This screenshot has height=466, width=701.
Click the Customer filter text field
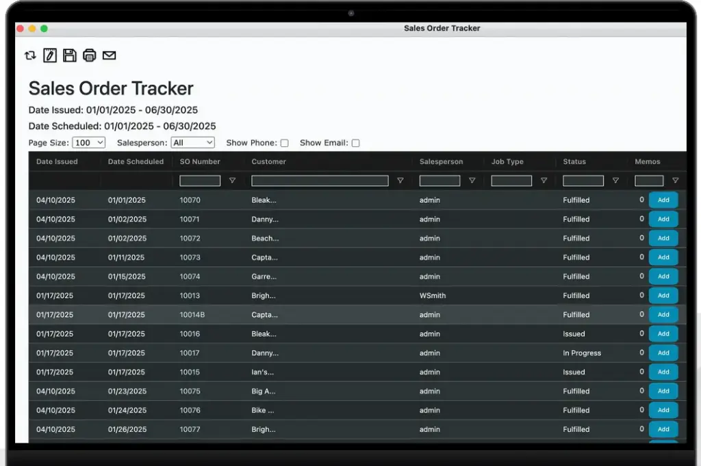320,181
